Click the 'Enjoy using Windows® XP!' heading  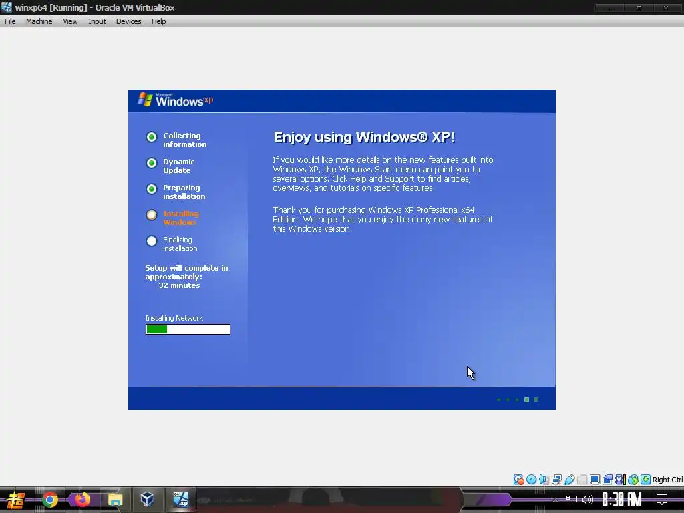[364, 137]
